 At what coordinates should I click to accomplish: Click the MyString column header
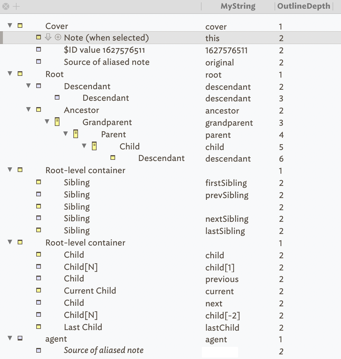[238, 6]
